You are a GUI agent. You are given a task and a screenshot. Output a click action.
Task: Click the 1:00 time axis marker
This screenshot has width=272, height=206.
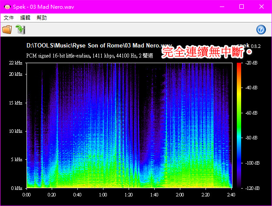coord(103,195)
